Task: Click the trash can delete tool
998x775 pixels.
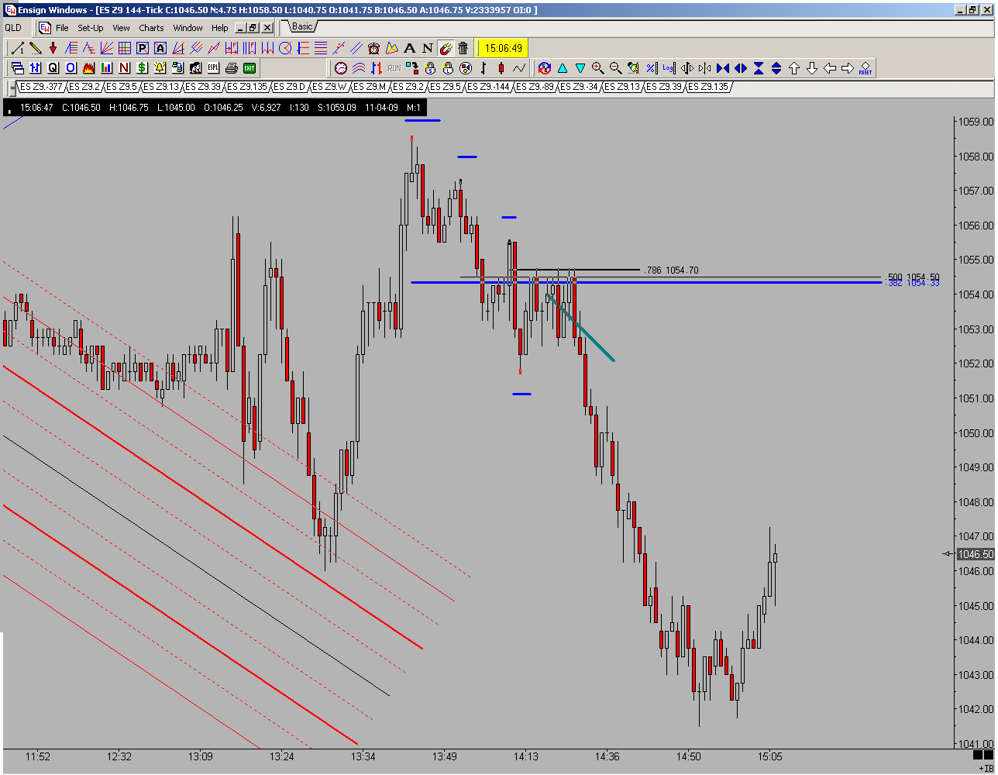Action: 463,48
